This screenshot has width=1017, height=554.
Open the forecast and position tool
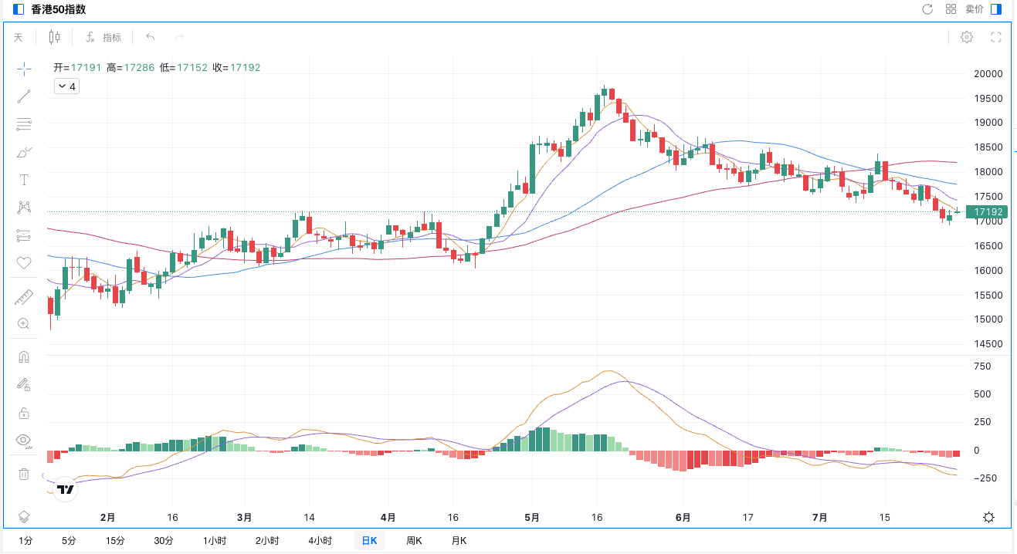coord(24,235)
